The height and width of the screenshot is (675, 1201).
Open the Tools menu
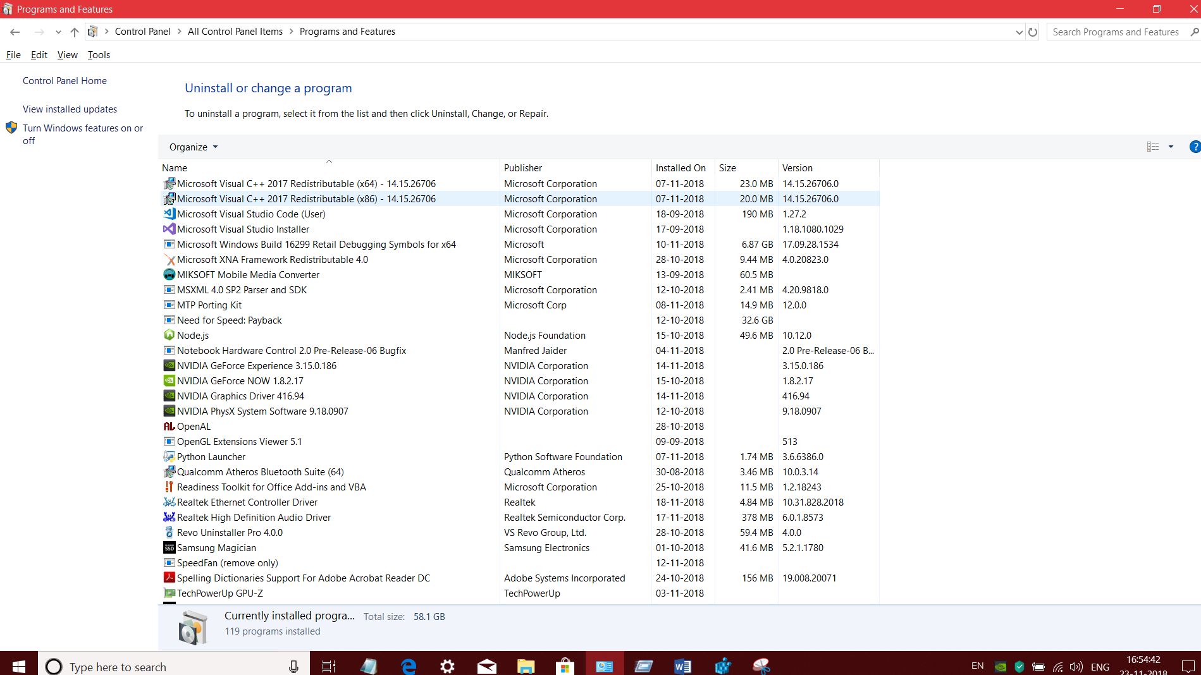pos(99,55)
